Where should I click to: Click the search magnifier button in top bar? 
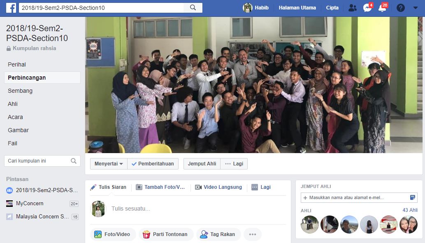193,8
